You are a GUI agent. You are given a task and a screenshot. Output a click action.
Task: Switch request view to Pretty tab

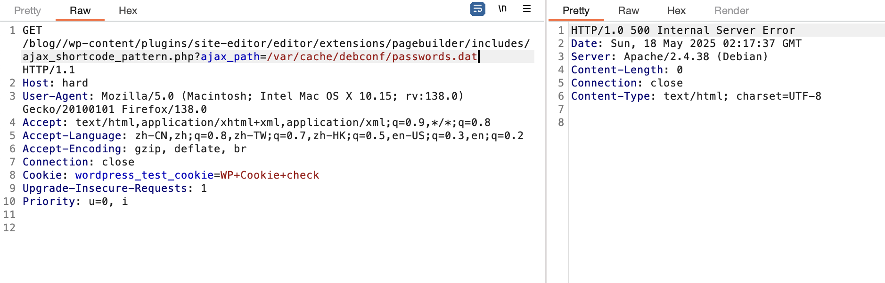coord(27,10)
